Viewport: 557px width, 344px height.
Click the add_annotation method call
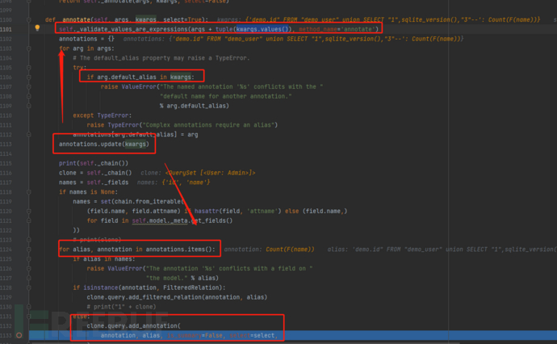pyautogui.click(x=150, y=325)
